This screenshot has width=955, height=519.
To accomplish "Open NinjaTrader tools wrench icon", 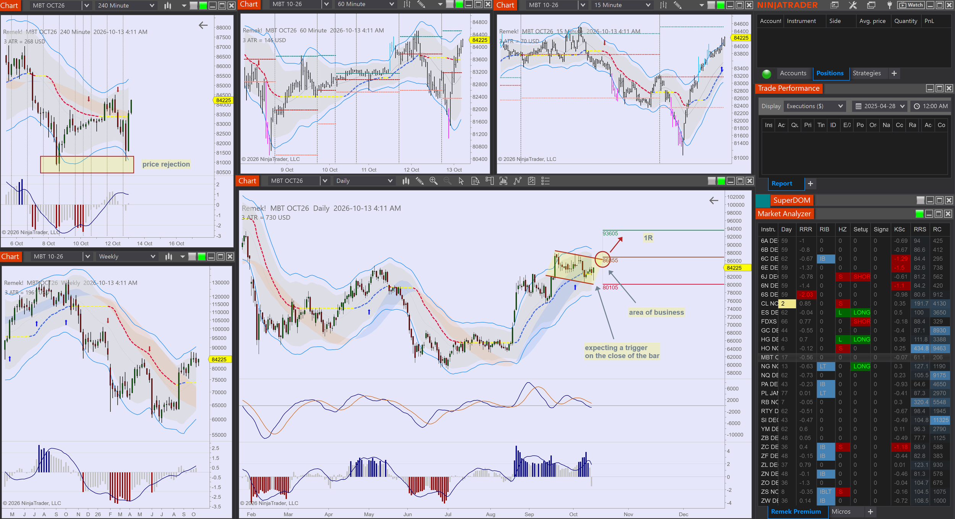I will click(853, 5).
